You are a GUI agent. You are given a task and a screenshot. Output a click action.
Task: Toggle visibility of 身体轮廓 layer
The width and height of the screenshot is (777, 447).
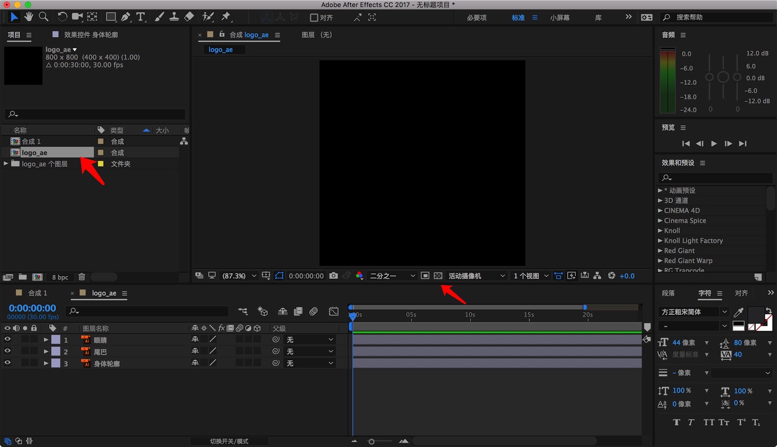coord(8,363)
